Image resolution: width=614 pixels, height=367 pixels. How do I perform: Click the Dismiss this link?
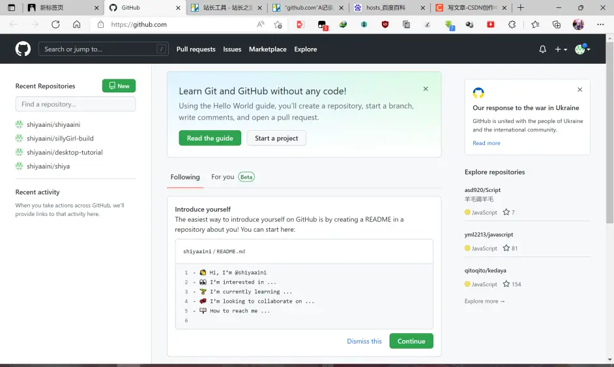(x=364, y=341)
